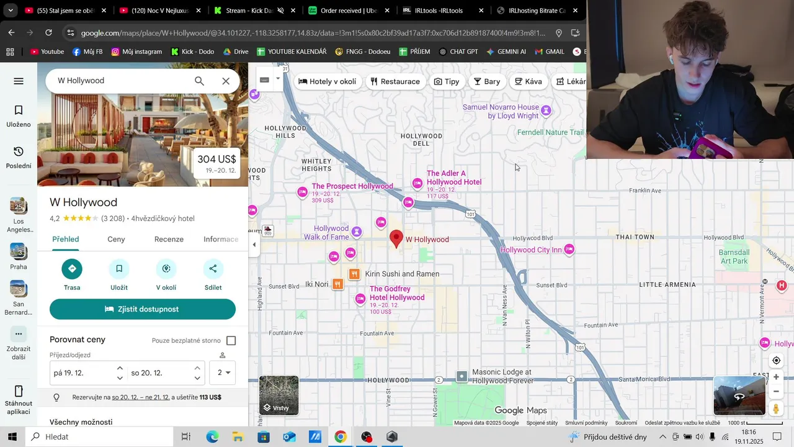Click the Street View pegman icon

pos(776,409)
